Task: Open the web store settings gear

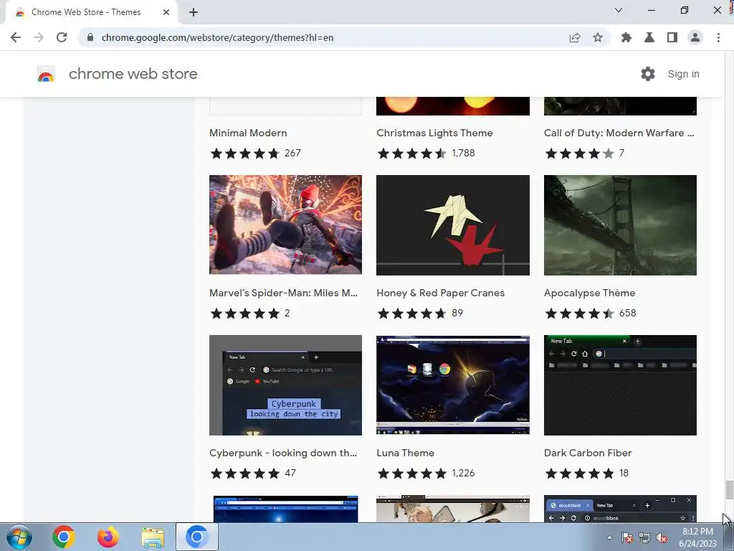Action: click(648, 74)
